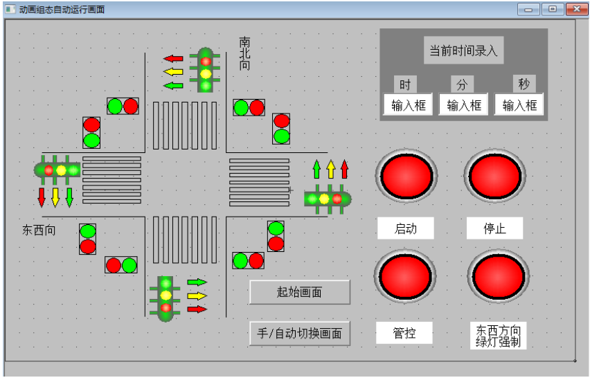Click the 时 label above its input box
This screenshot has width=590, height=380.
click(x=405, y=84)
